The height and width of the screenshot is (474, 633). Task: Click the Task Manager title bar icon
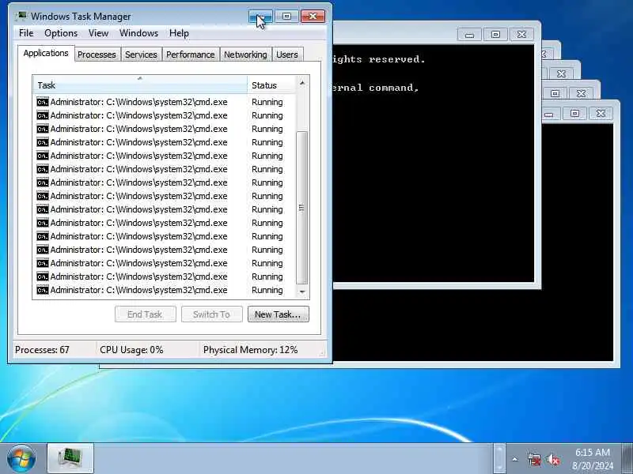(21, 16)
